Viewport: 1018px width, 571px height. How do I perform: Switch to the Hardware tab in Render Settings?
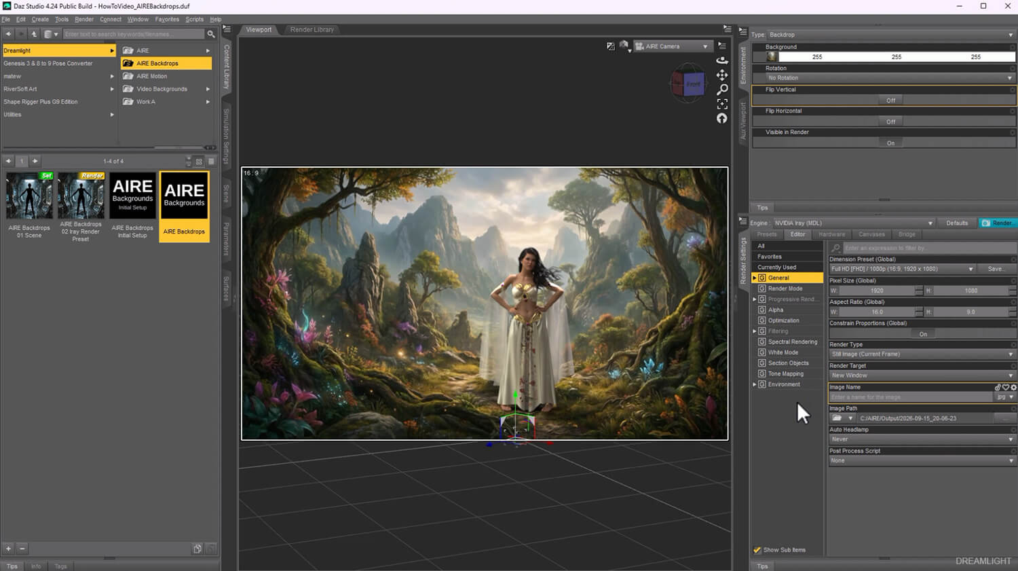pos(831,234)
